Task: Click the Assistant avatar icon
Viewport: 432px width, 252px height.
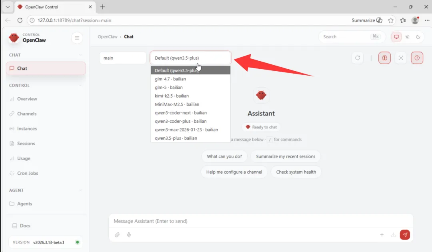Action: tap(261, 95)
